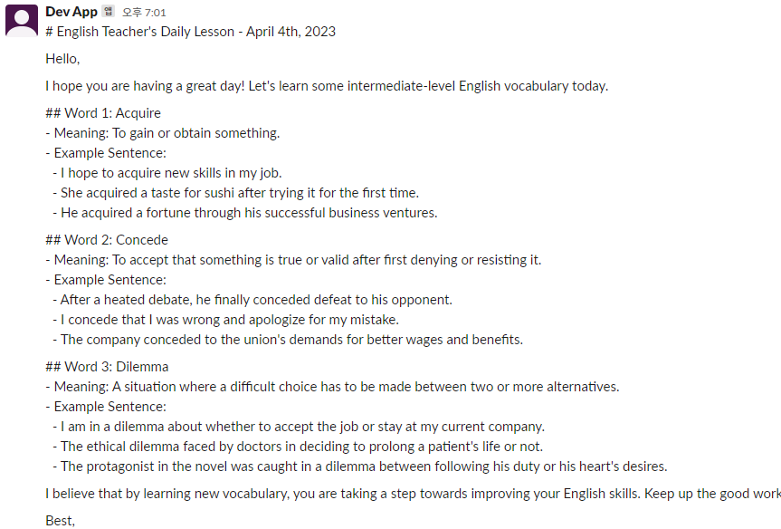Image resolution: width=781 pixels, height=529 pixels.
Task: Click the 'Hello,' greeting line
Action: (62, 59)
